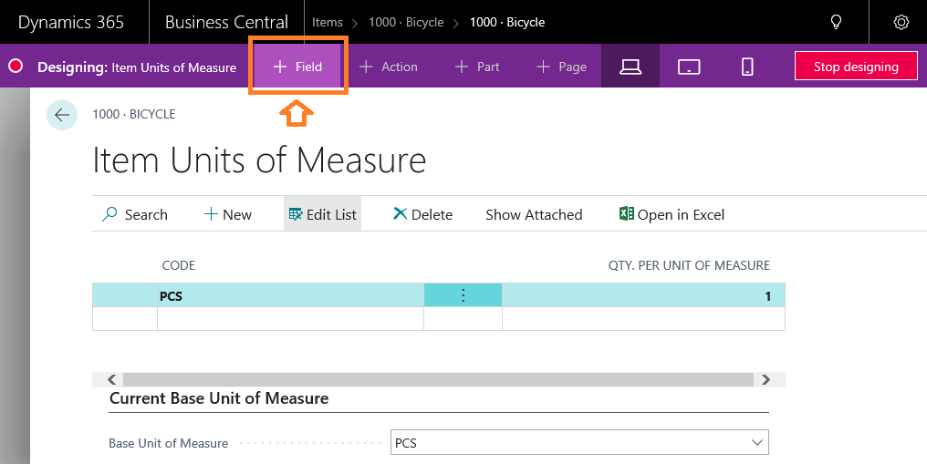Add a new Action in designer
The width and height of the screenshot is (927, 464).
[389, 67]
